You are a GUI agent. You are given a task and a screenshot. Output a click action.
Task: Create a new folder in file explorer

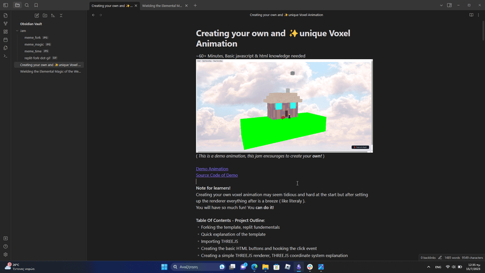click(45, 15)
